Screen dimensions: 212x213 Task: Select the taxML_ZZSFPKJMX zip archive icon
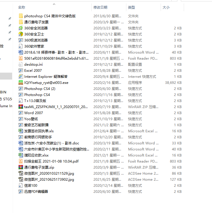21,107
